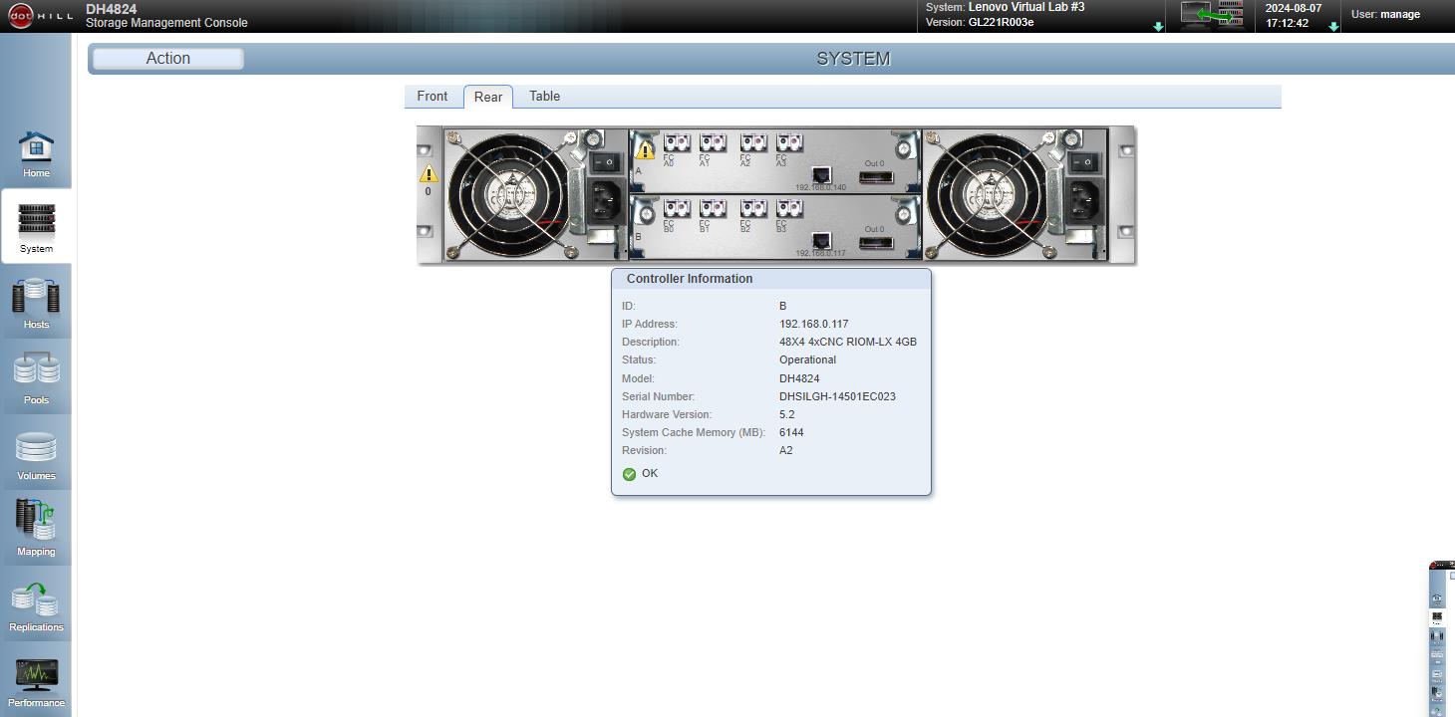Click the controller A warning icon
The image size is (1455, 717).
(x=645, y=149)
